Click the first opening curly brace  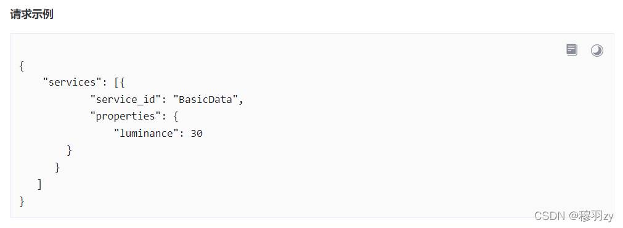point(22,65)
